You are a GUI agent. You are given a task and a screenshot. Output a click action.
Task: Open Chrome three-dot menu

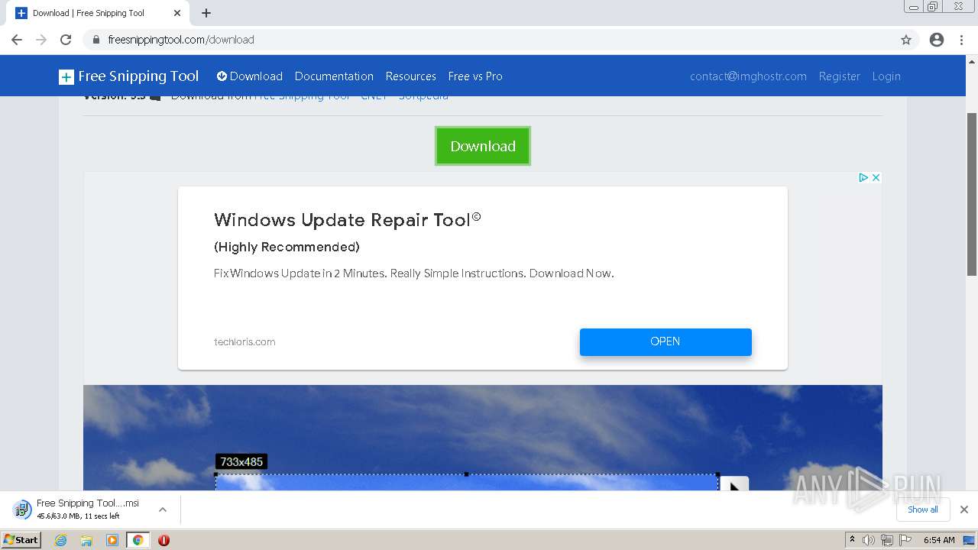click(961, 40)
